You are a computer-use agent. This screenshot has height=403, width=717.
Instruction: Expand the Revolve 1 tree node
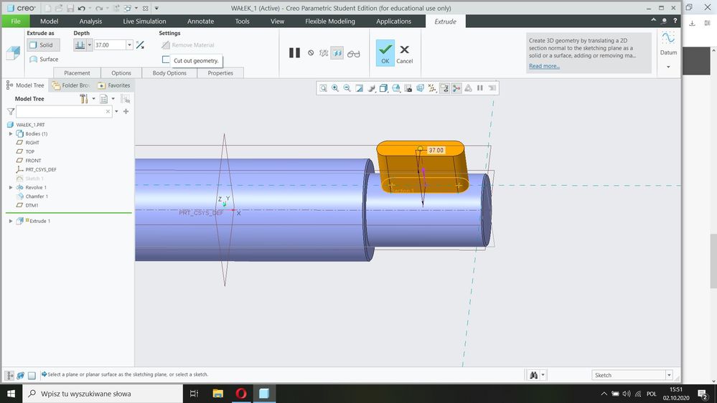(11, 187)
